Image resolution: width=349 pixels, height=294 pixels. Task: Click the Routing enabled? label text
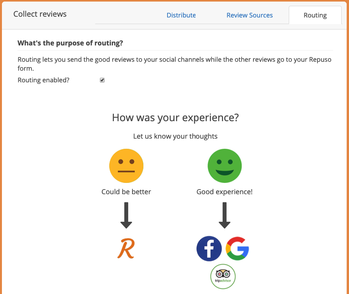tap(44, 80)
